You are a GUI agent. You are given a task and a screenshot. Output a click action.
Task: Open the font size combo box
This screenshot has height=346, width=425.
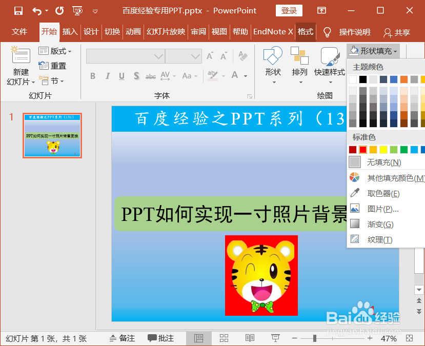[184, 56]
